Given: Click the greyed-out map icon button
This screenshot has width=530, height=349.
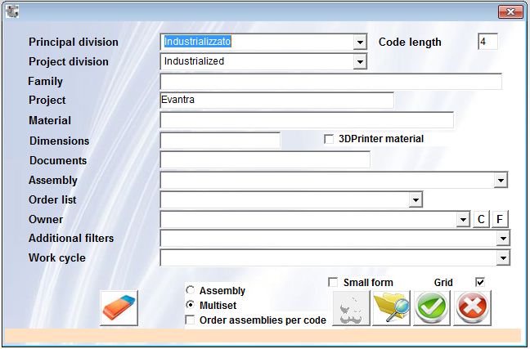Looking at the screenshot, I should tap(351, 308).
